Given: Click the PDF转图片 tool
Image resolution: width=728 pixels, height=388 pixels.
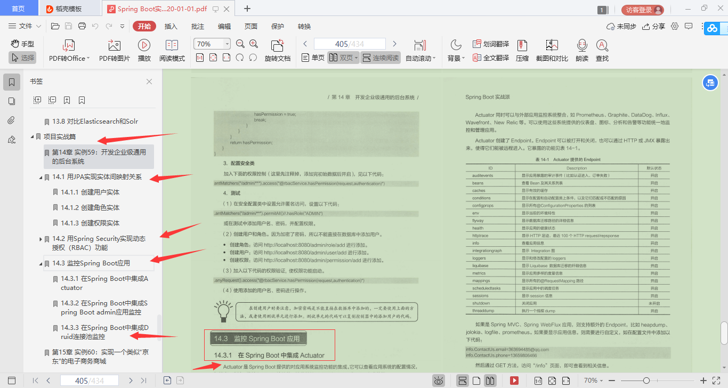Looking at the screenshot, I should [x=115, y=51].
